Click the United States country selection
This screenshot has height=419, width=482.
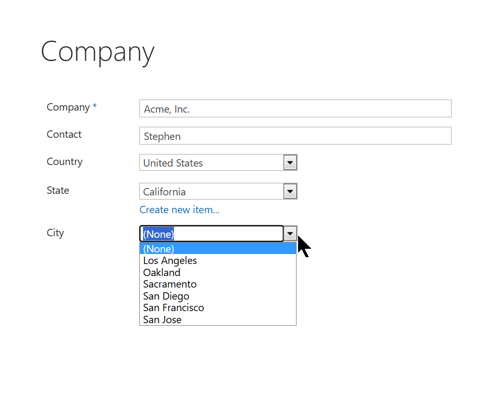click(x=212, y=162)
